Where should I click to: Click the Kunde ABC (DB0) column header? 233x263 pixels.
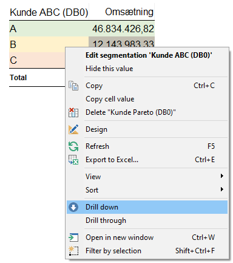(x=49, y=12)
